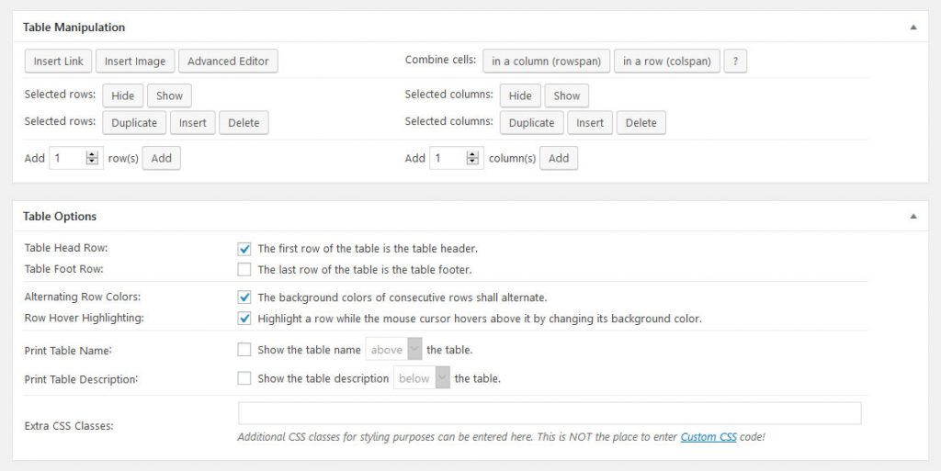
Task: Enable the Table Foot Row checkbox
Action: (x=244, y=270)
